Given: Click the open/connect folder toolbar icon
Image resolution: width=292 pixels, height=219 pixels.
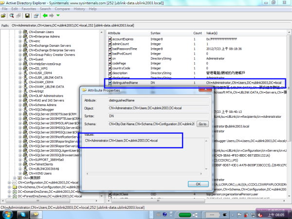Looking at the screenshot, I should click(x=3, y=16).
